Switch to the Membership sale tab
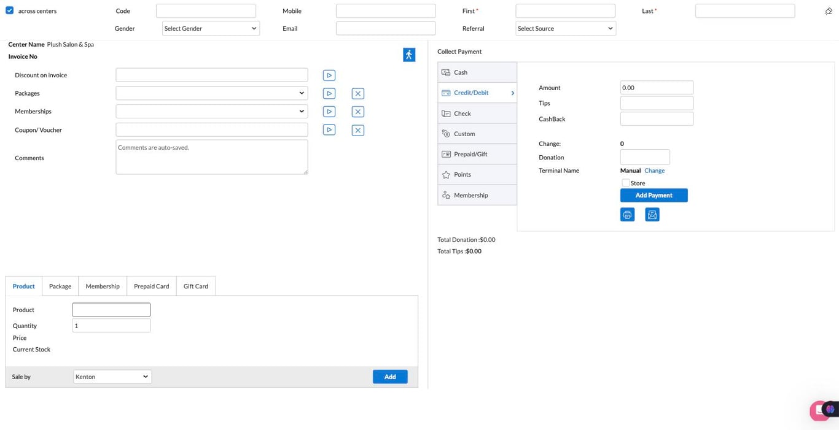Viewport: 839px width, 430px height. [x=103, y=286]
